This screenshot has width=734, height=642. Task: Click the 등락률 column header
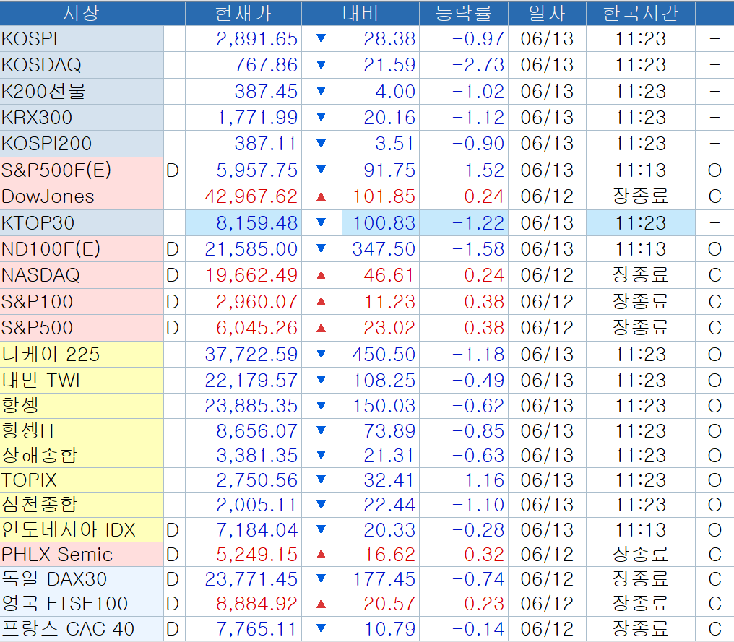coord(464,13)
